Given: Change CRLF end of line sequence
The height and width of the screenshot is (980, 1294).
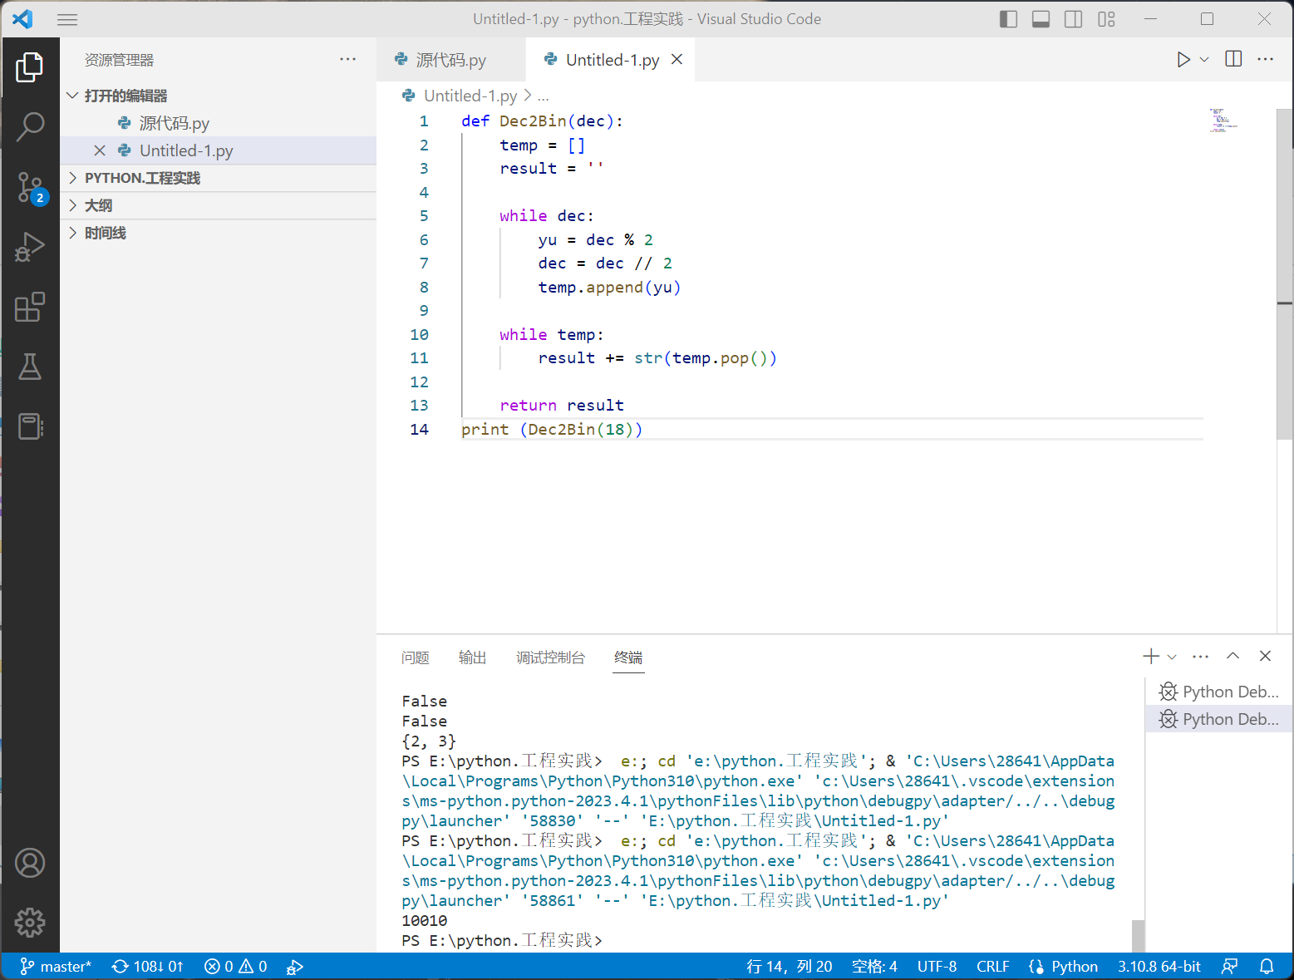Looking at the screenshot, I should [993, 967].
